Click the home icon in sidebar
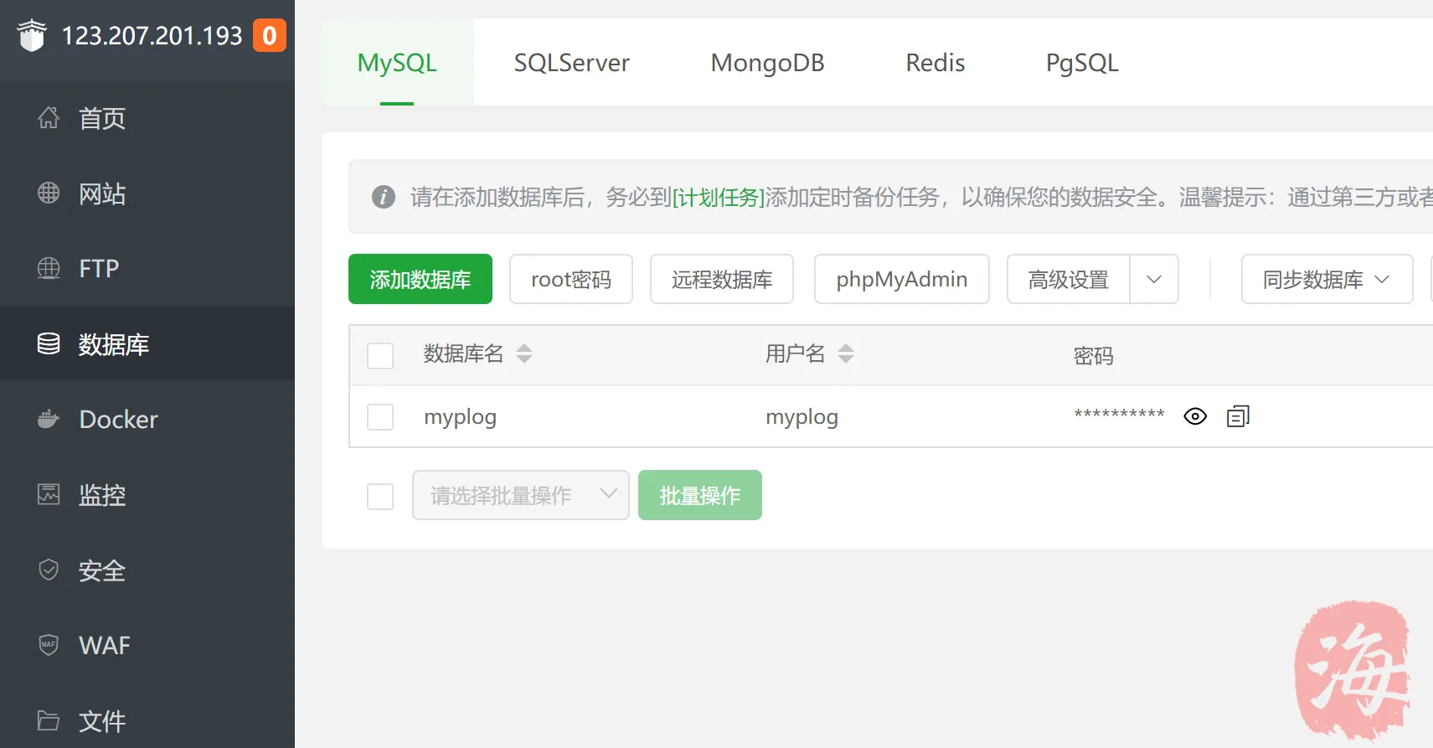Screen dimensions: 1433x748 [49, 118]
